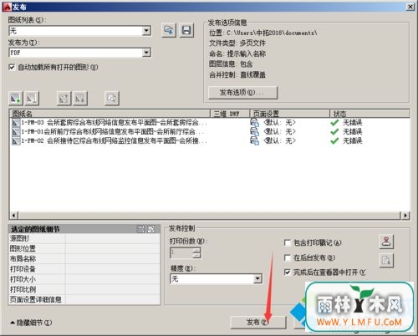Open plot stamp settings icon

pos(386,242)
